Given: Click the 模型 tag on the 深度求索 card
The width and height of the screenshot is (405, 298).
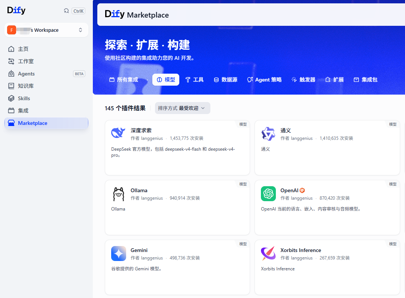Looking at the screenshot, I should (x=243, y=124).
